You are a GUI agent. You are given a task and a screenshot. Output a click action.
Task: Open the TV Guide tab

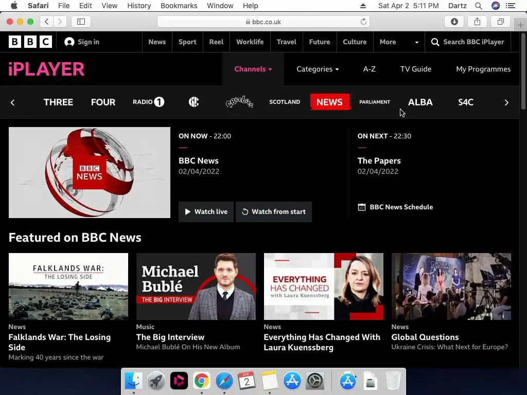tap(416, 69)
